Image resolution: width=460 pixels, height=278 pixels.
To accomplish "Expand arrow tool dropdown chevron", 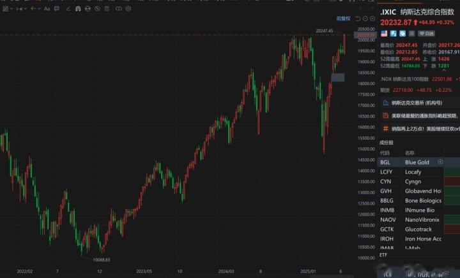I will [39, 9].
